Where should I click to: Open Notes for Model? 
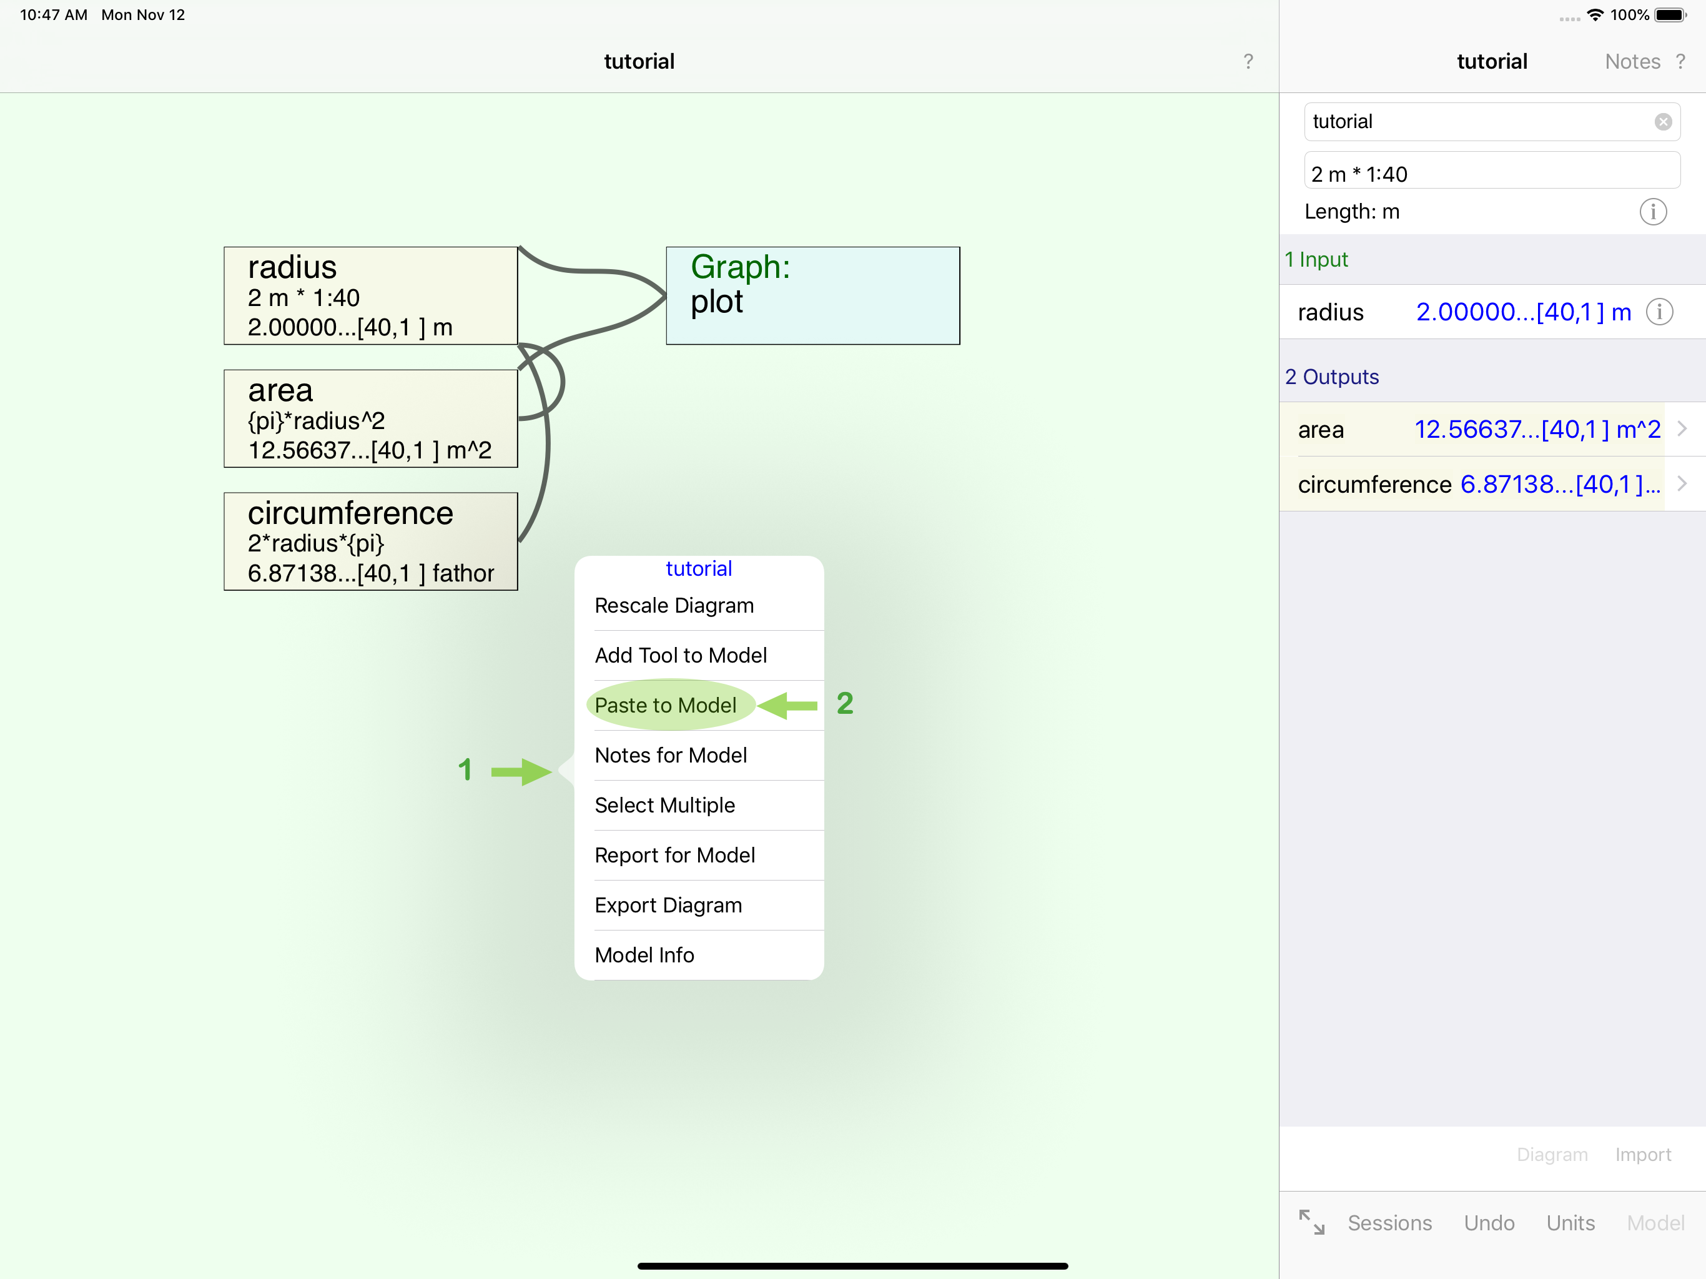click(699, 755)
